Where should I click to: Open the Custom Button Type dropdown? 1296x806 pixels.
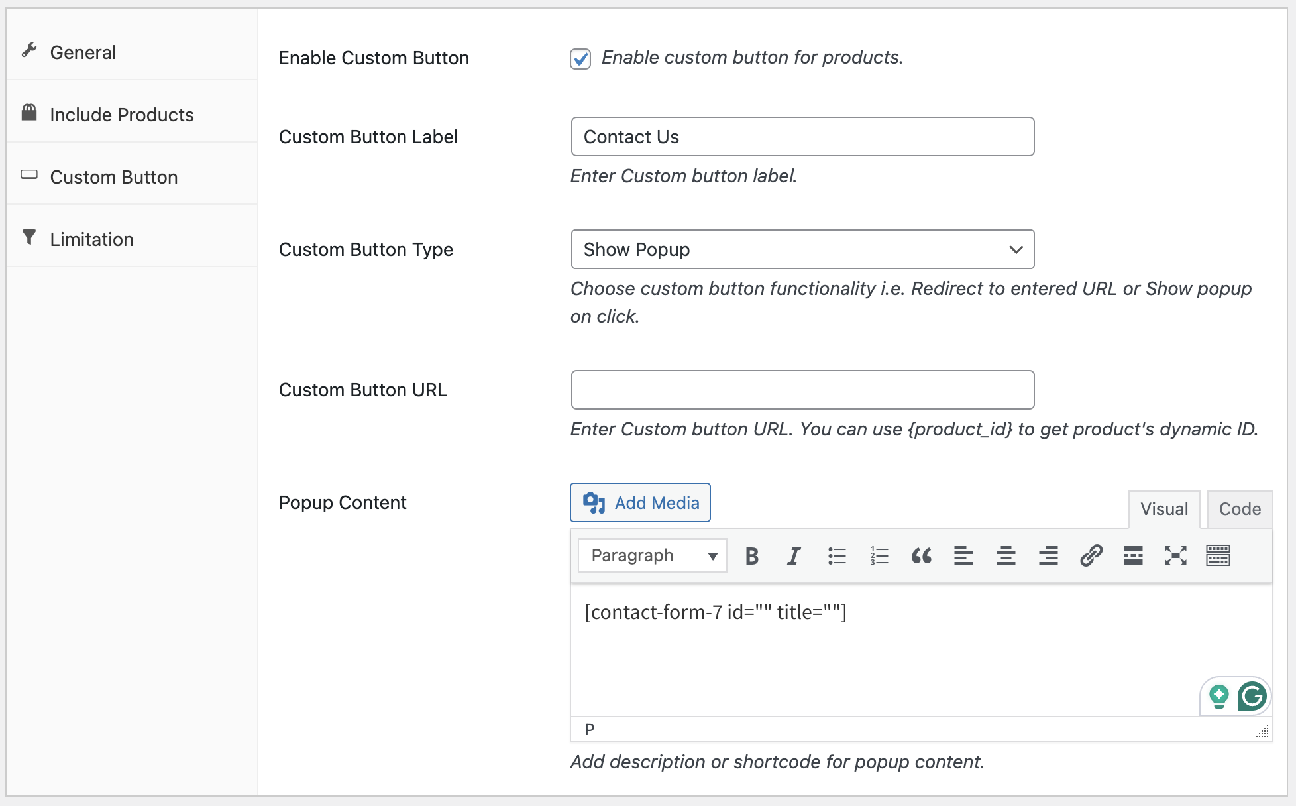[802, 249]
